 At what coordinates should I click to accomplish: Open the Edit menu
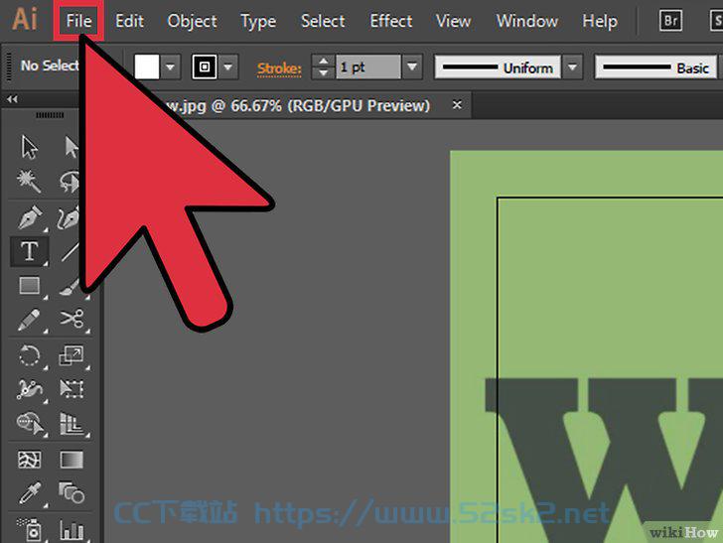click(129, 21)
